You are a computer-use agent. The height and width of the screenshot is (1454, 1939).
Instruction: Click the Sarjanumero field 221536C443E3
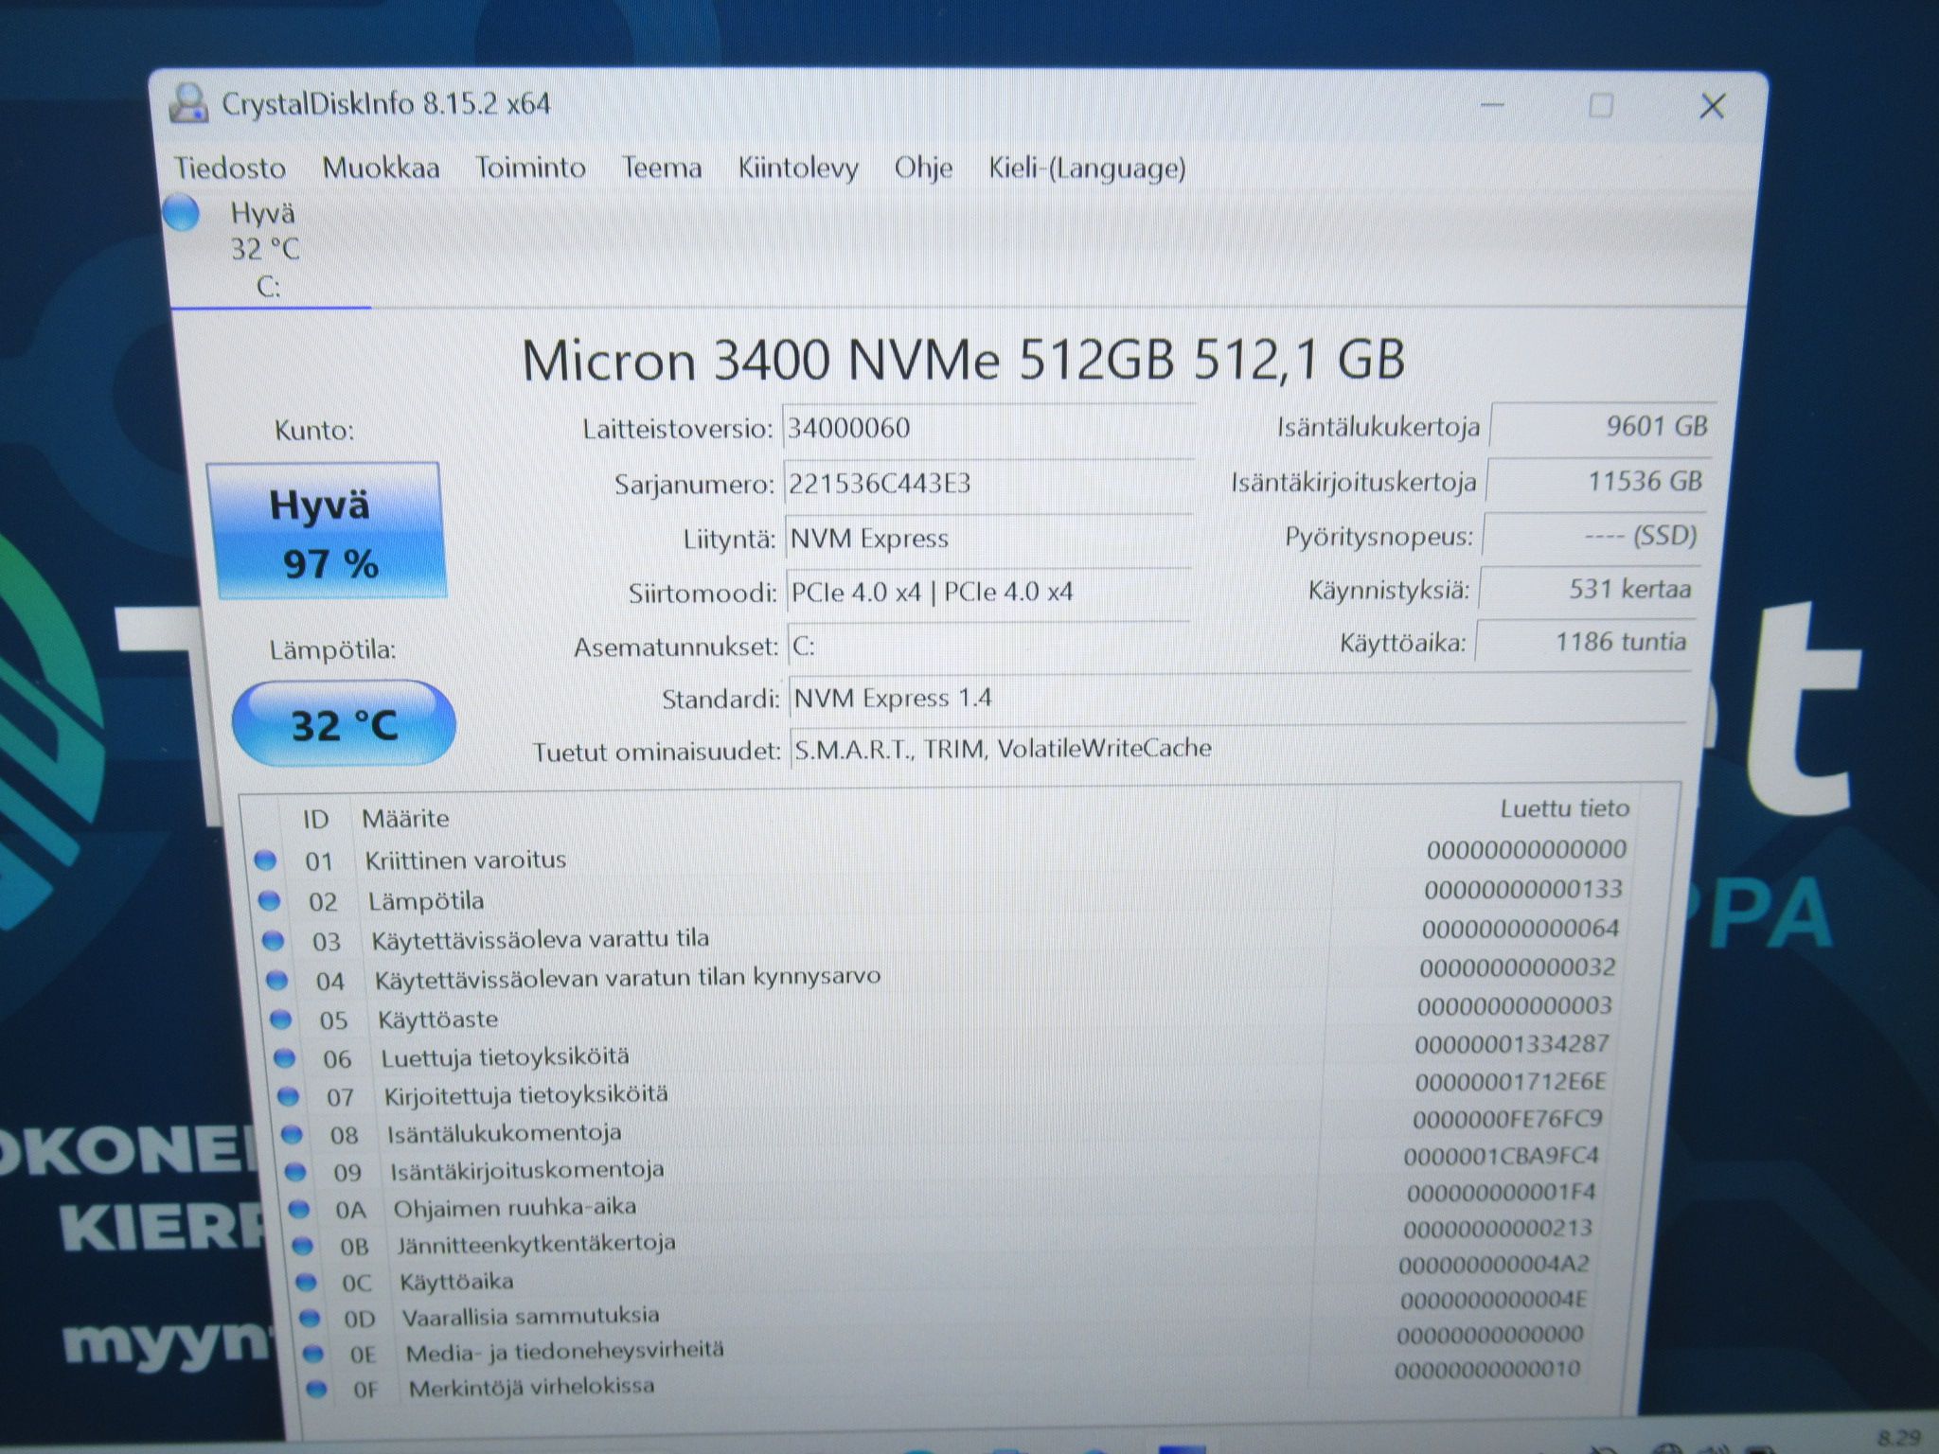point(988,484)
